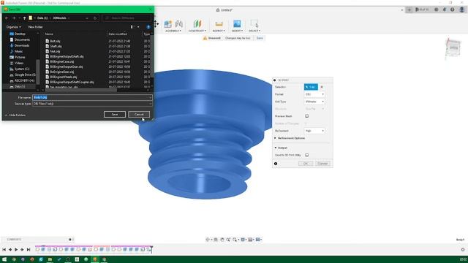Image resolution: width=468 pixels, height=263 pixels.
Task: Select Downloads in the navigation pane
Action: tap(21, 45)
